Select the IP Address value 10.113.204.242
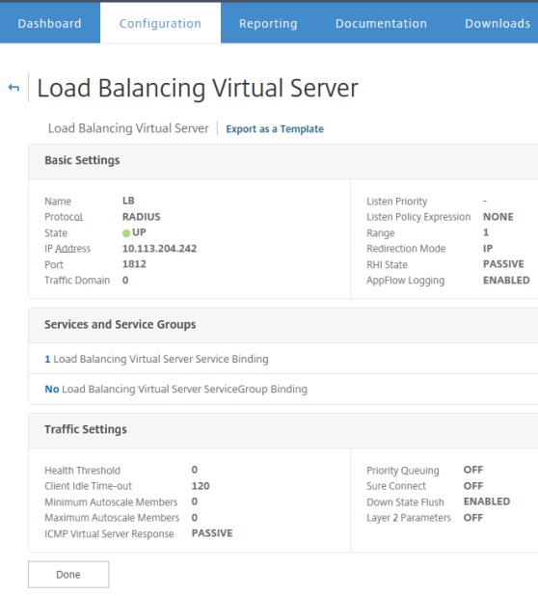The image size is (538, 596). (160, 249)
